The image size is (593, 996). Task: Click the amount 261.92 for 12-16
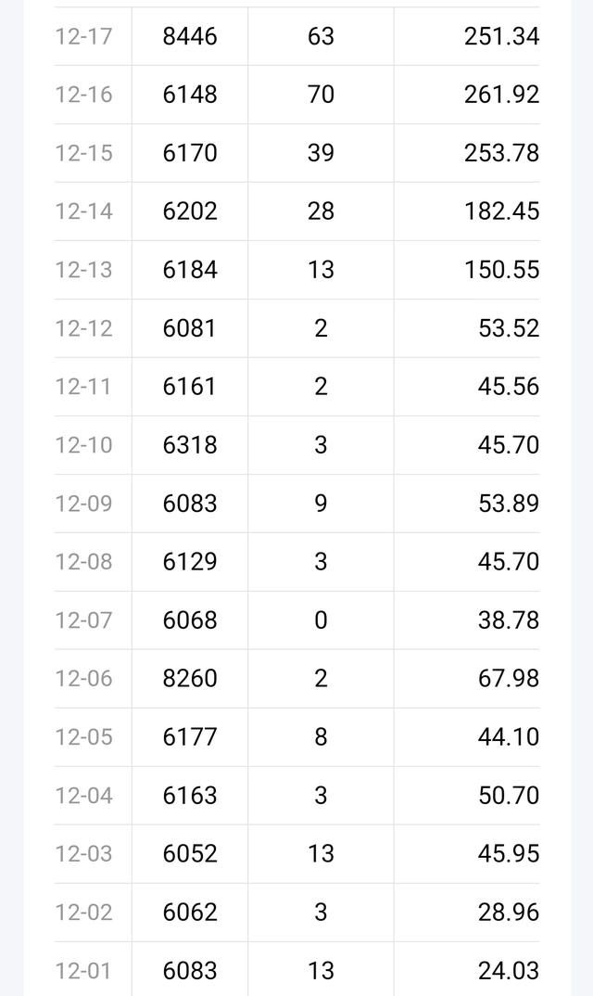click(501, 95)
